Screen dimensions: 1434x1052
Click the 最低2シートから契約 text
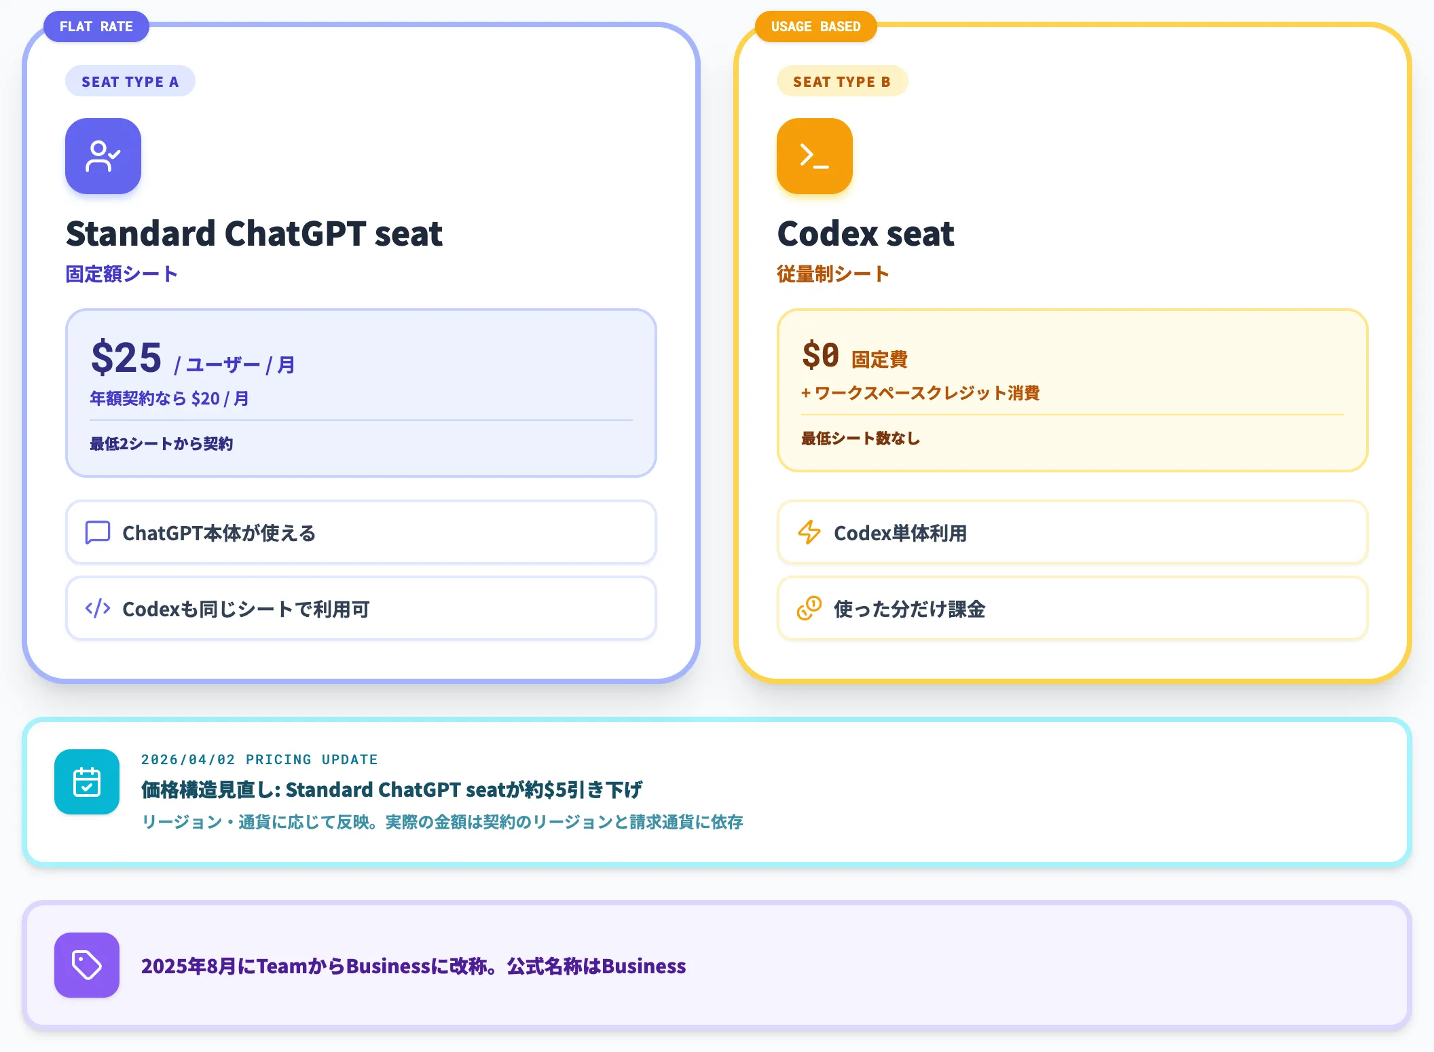[161, 444]
